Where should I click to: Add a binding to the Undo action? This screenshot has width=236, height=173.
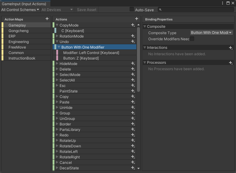pyautogui.click(x=133, y=41)
